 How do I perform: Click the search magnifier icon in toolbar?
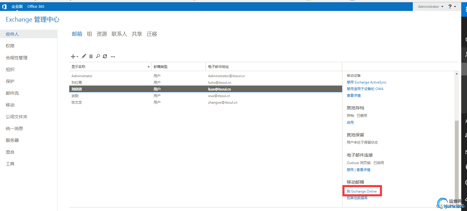pos(98,56)
